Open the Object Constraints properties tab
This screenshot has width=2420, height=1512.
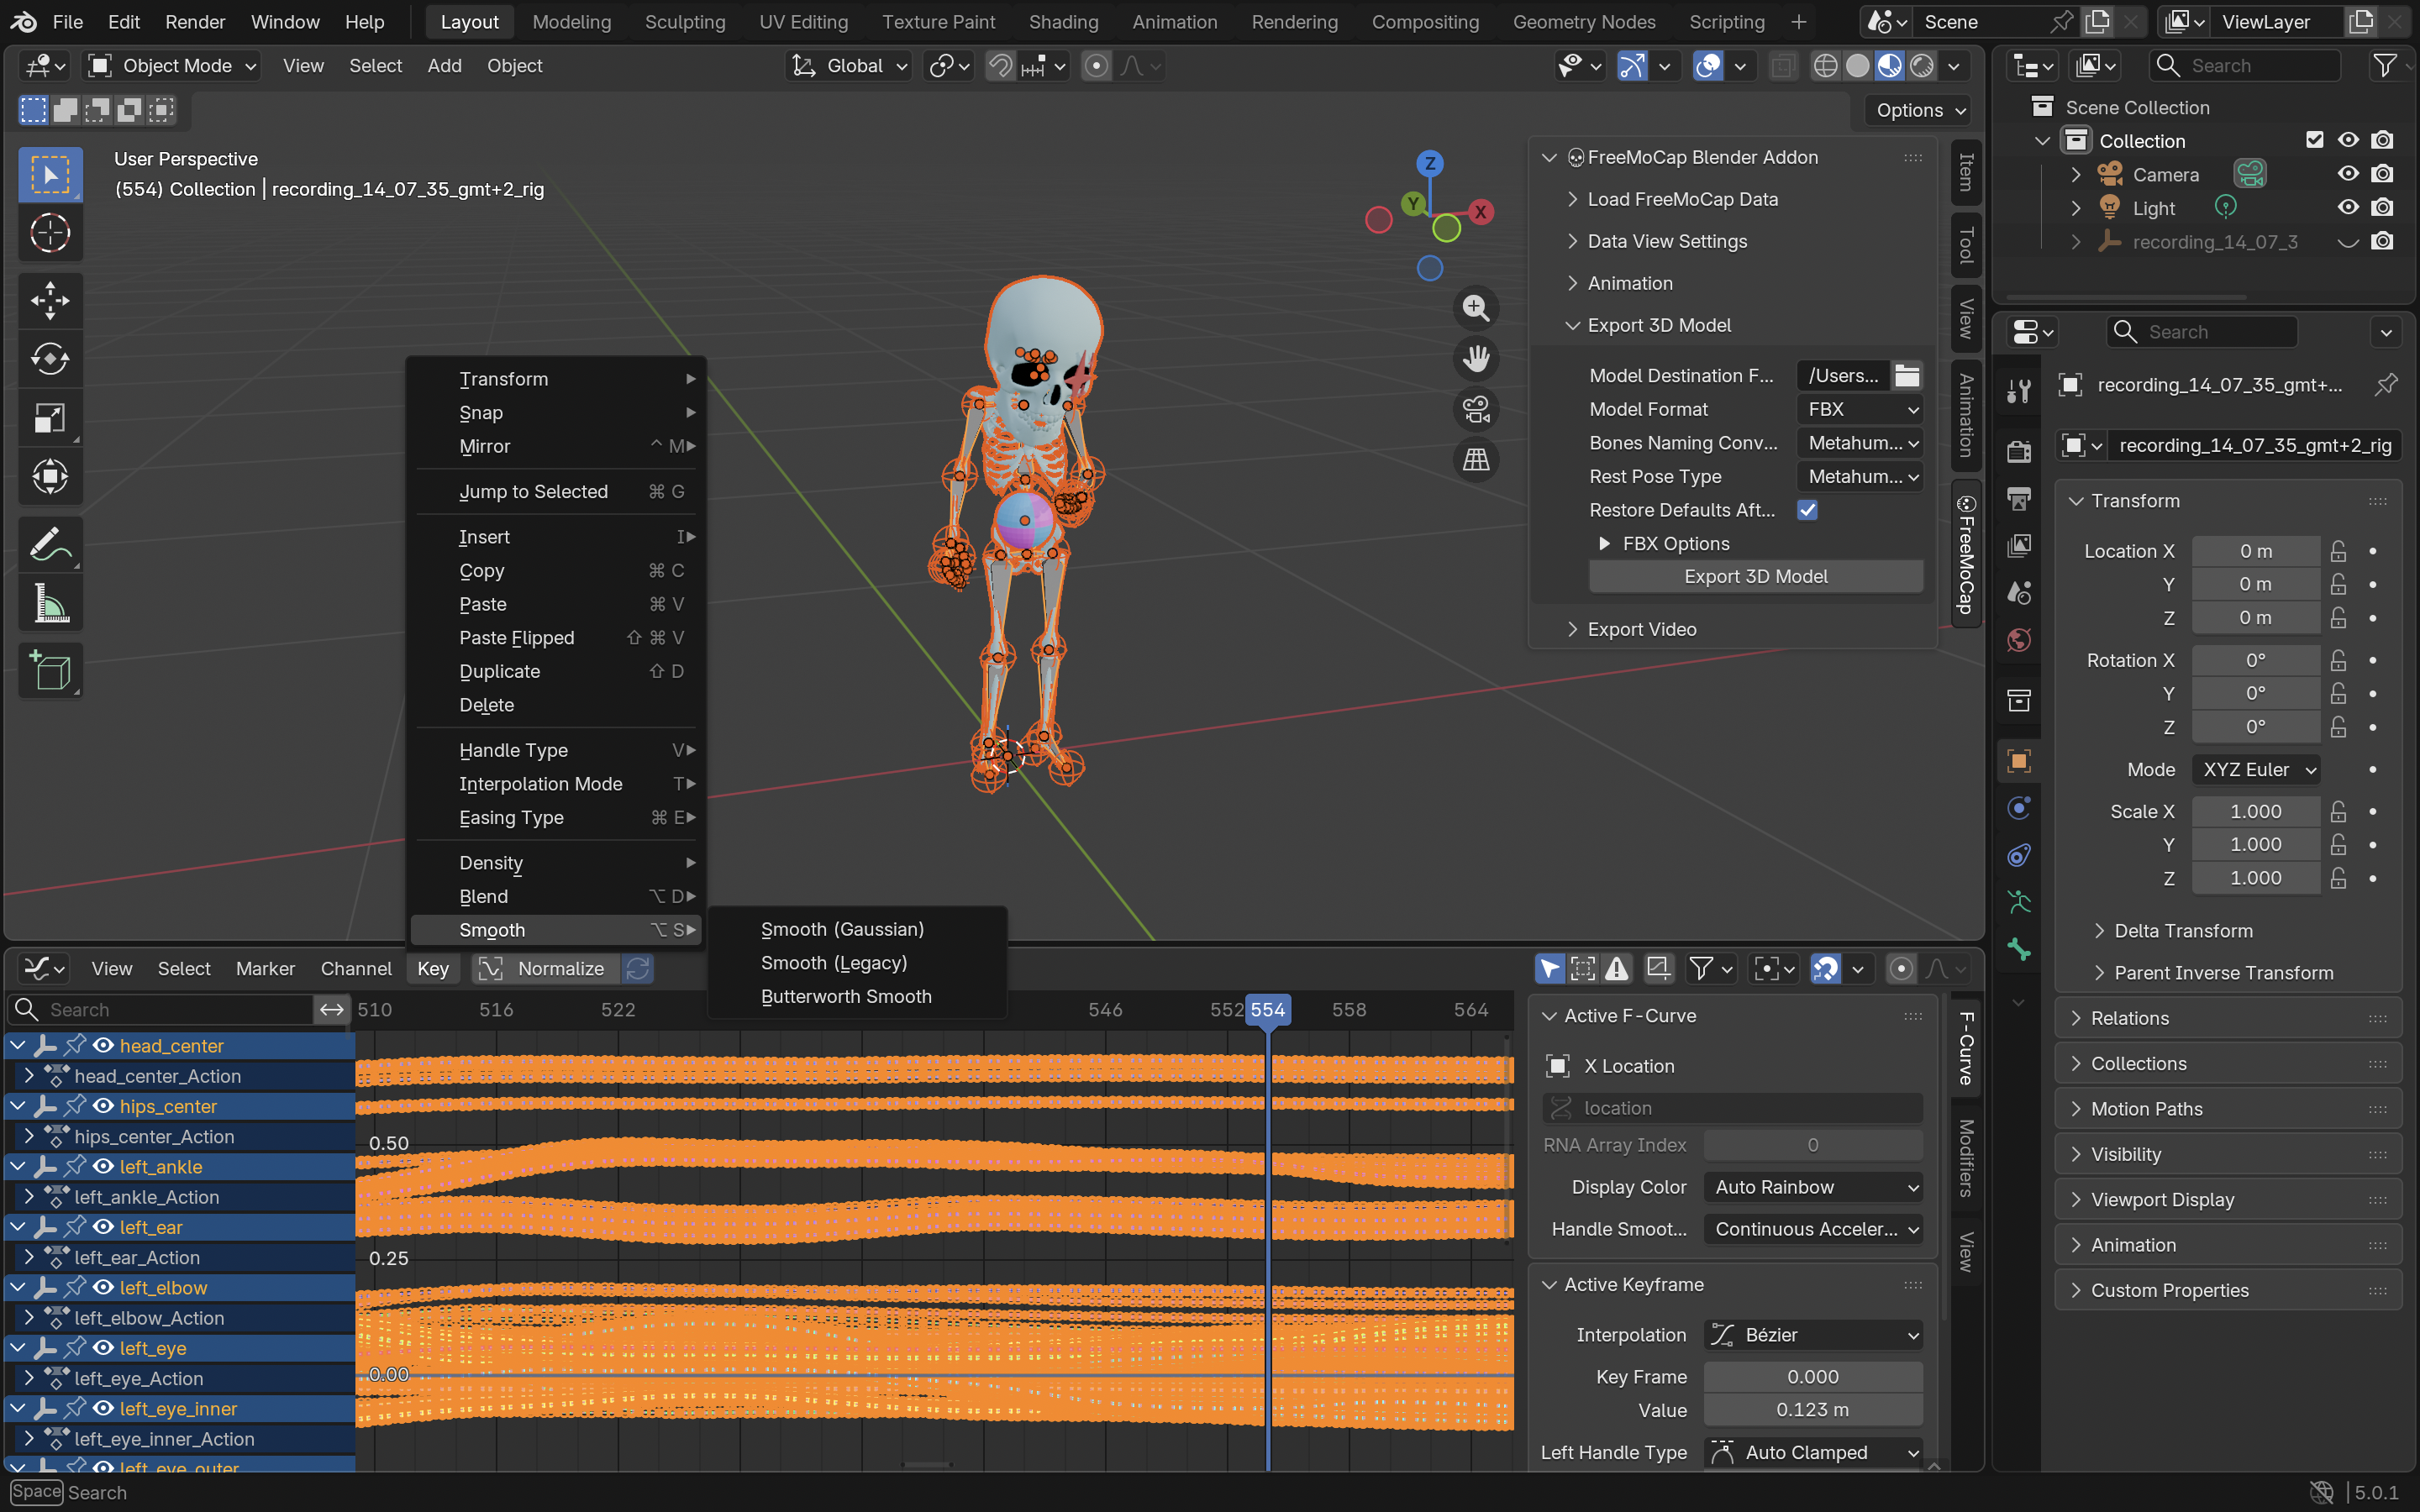point(2018,855)
